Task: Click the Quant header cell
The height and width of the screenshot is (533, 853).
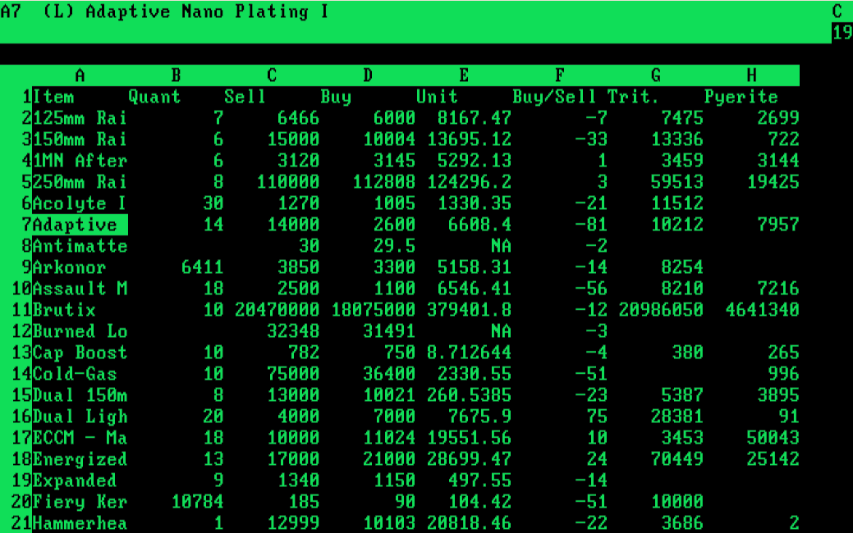Action: 154,97
